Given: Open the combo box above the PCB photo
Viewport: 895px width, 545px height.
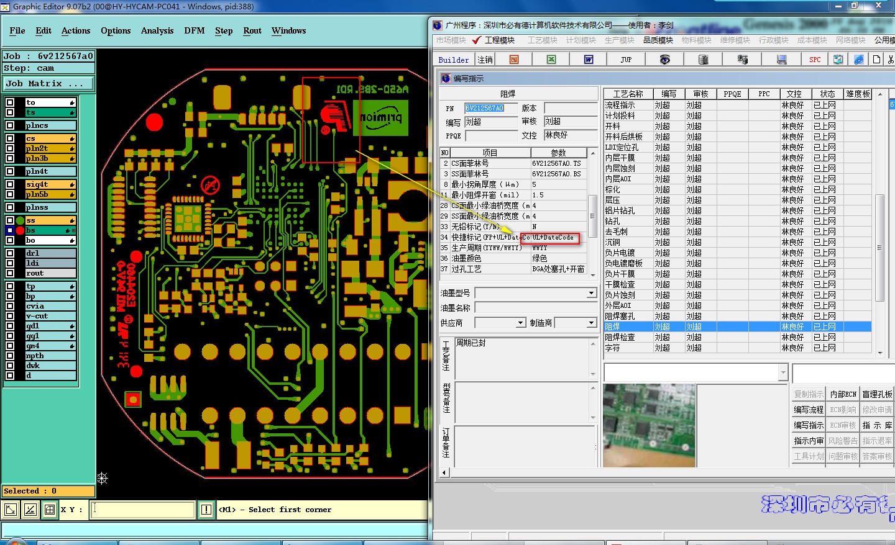Looking at the screenshot, I should [x=783, y=372].
